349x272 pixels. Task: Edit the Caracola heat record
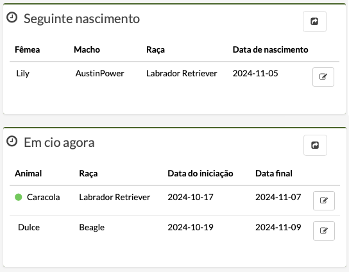click(324, 201)
